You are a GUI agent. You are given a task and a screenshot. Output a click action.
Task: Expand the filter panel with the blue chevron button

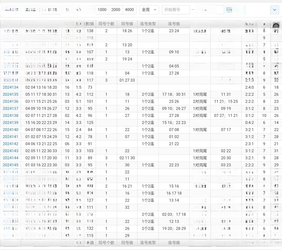(x=274, y=10)
